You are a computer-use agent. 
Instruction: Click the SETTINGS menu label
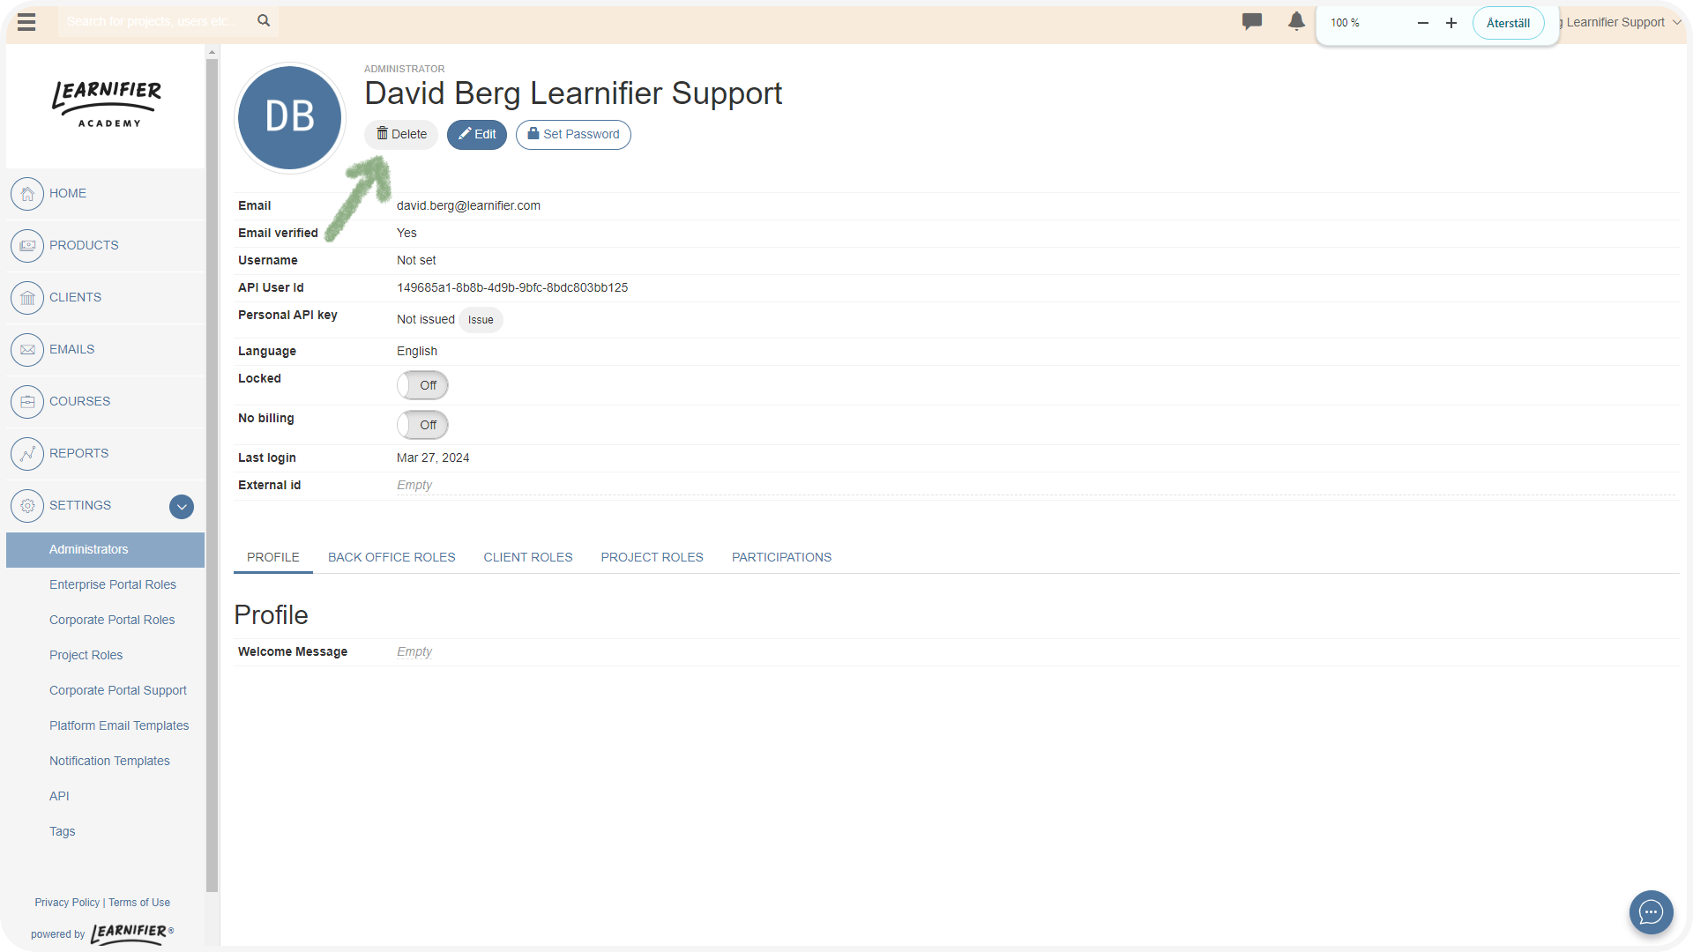(80, 505)
